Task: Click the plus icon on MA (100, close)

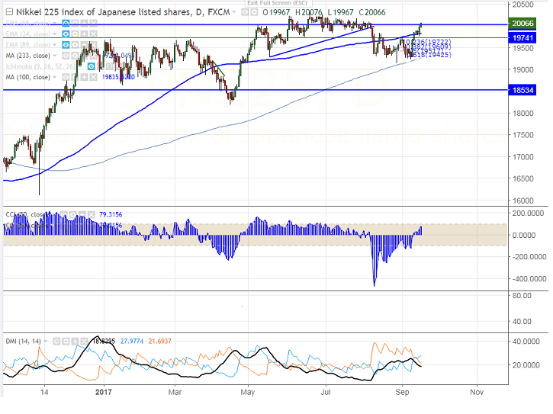Action: click(84, 77)
